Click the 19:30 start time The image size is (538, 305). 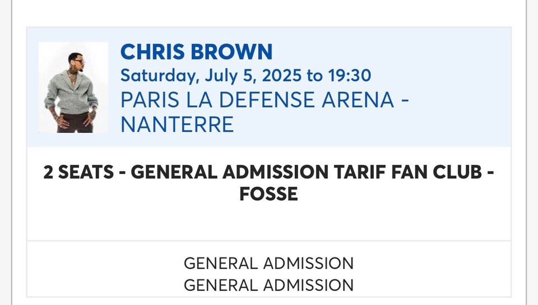349,76
